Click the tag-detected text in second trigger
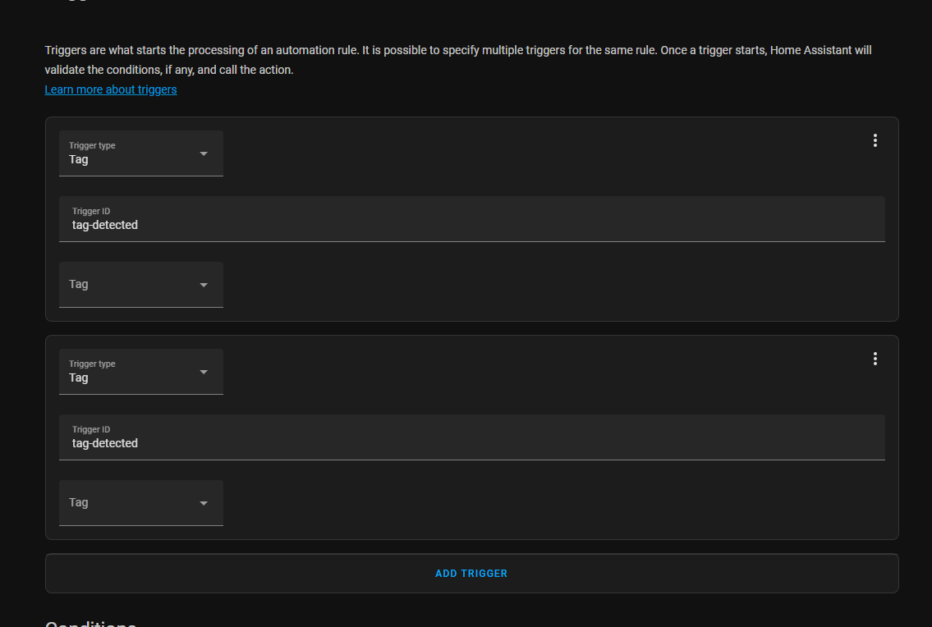Image resolution: width=932 pixels, height=627 pixels. click(x=104, y=443)
